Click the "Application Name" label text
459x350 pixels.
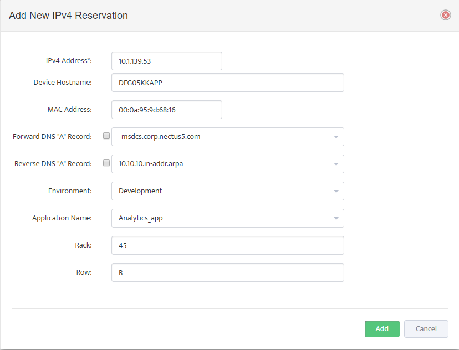[62, 218]
